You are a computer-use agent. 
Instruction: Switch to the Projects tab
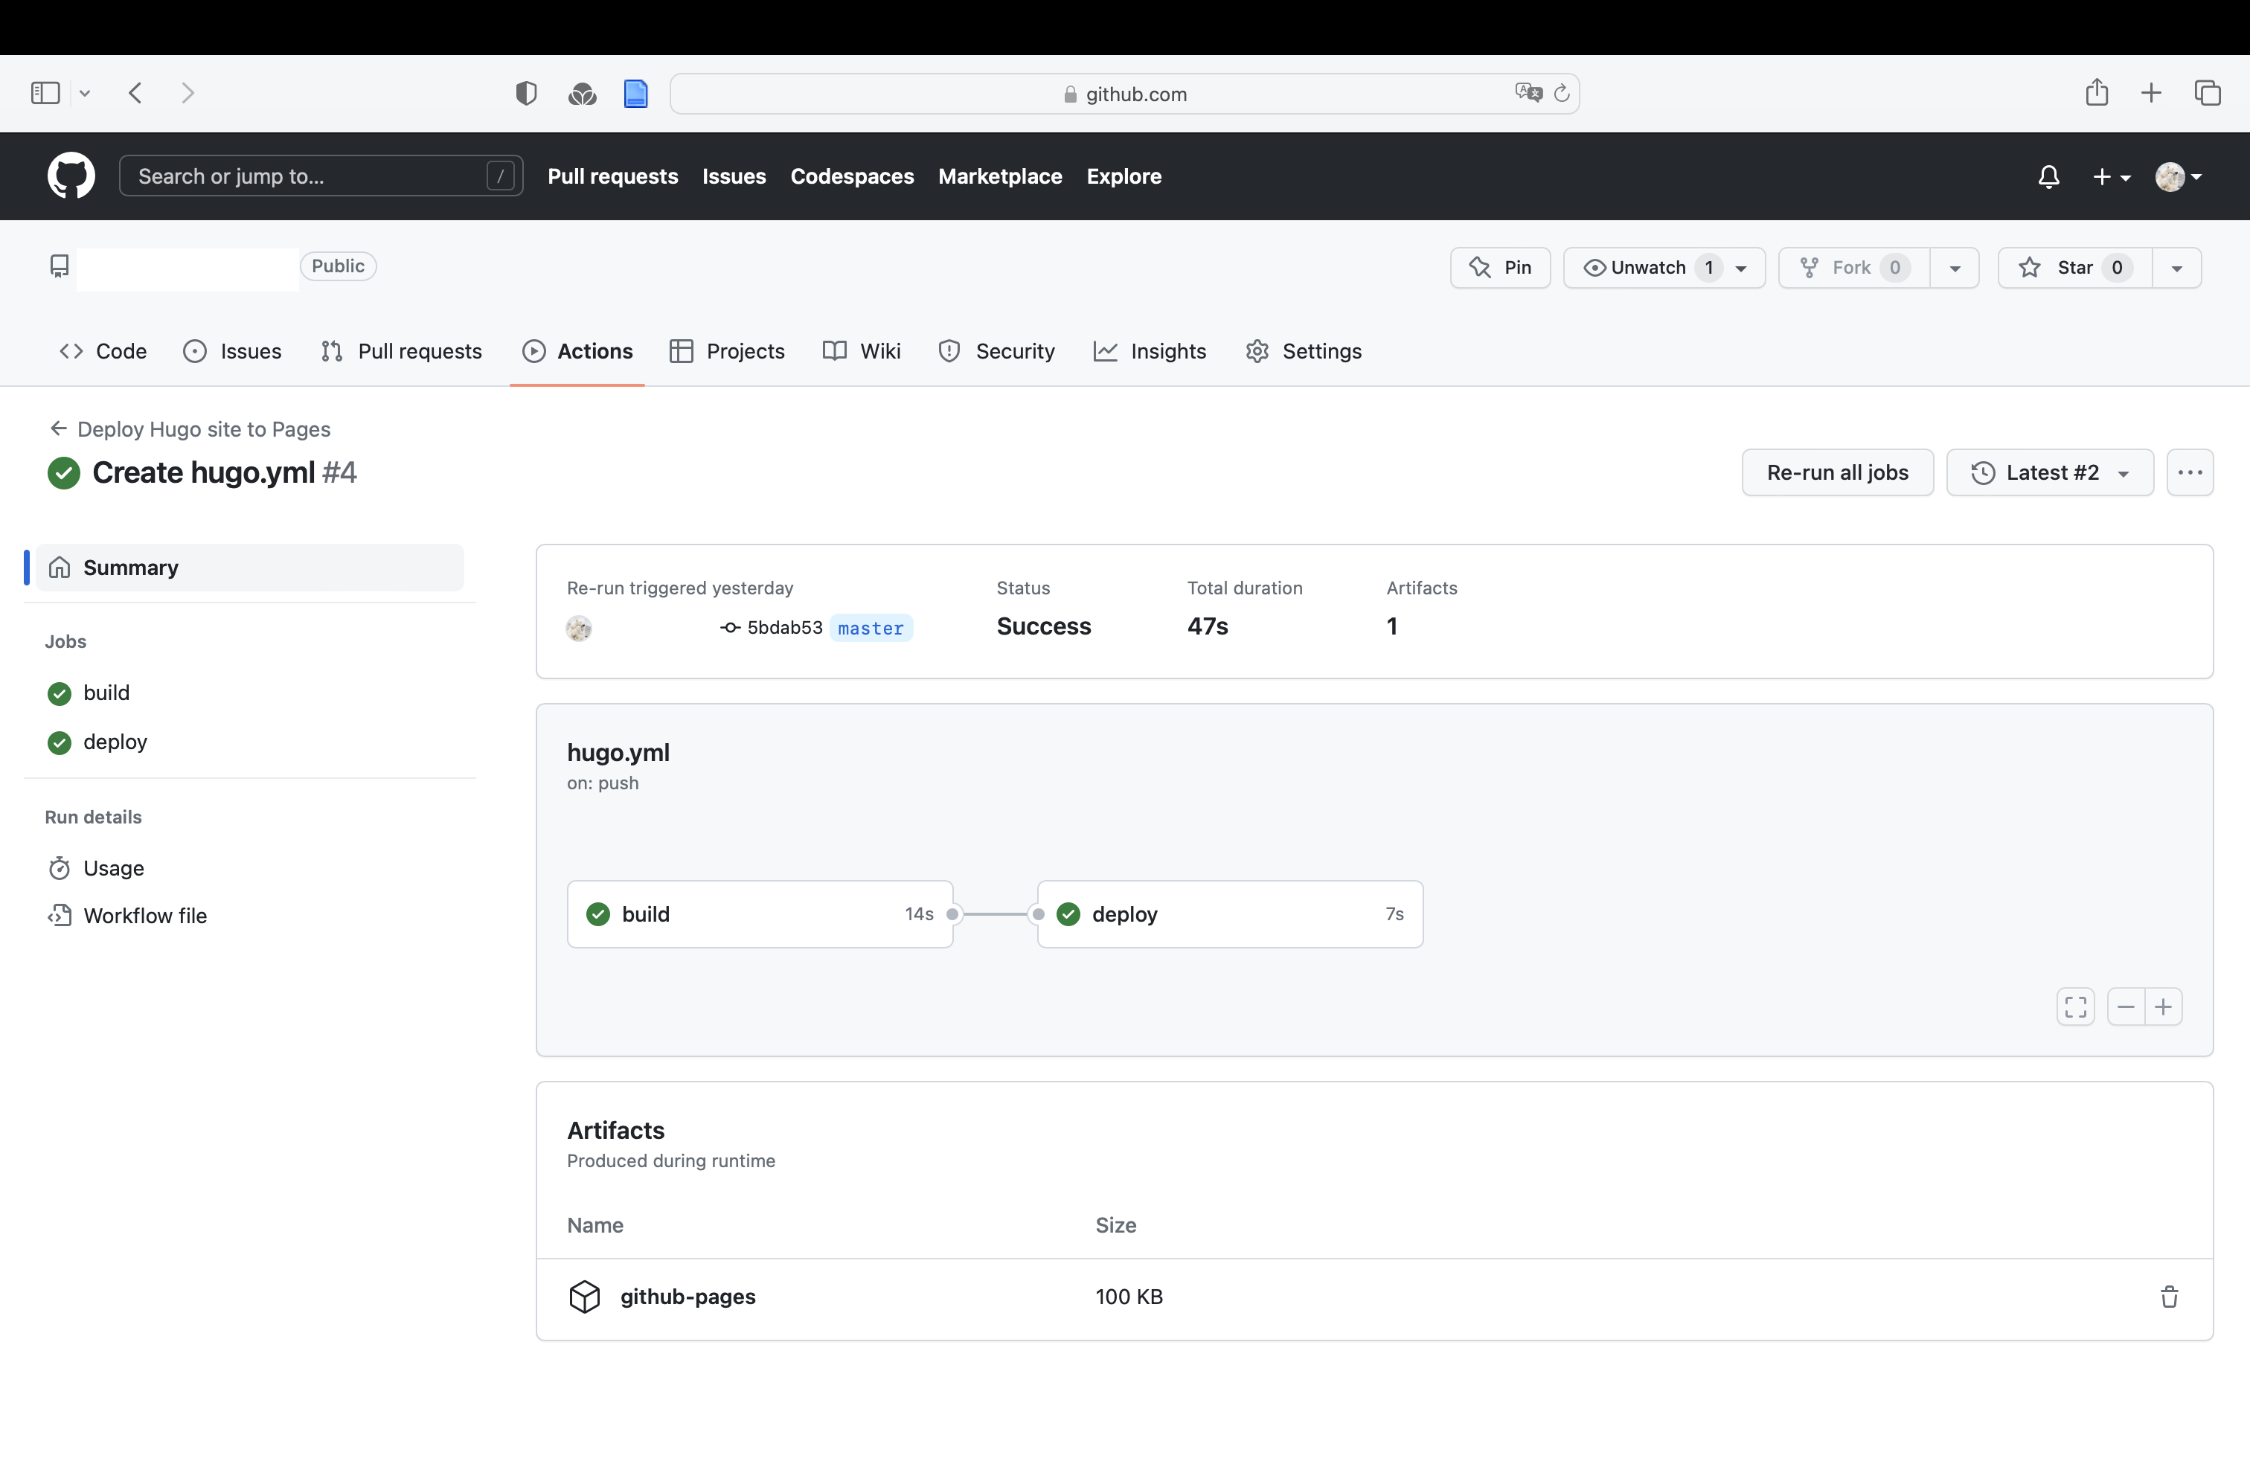point(727,350)
